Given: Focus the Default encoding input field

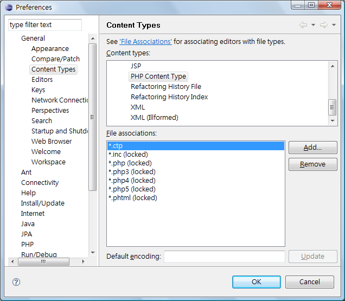Looking at the screenshot, I should pos(224,257).
